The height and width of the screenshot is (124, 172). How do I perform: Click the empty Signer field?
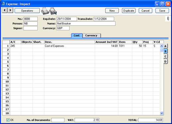(31, 28)
